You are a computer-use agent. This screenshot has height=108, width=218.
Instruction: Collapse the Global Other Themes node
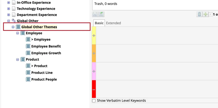pyautogui.click(x=13, y=27)
